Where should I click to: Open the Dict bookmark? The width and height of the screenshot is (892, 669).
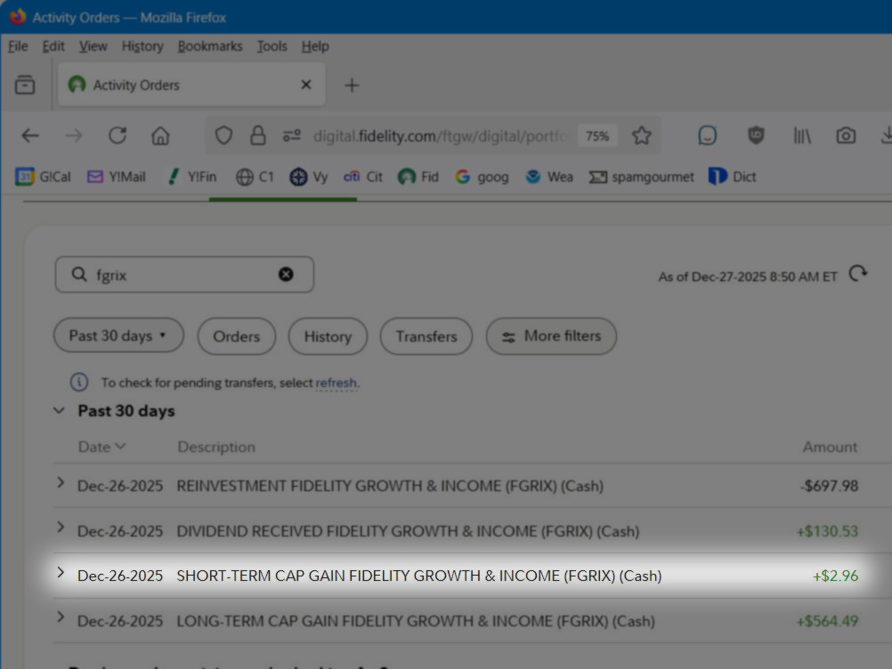[732, 177]
